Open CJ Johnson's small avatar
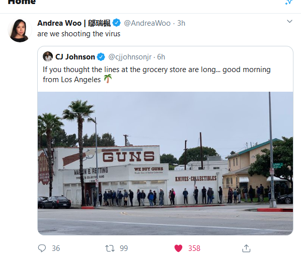301x258 pixels. [48, 56]
